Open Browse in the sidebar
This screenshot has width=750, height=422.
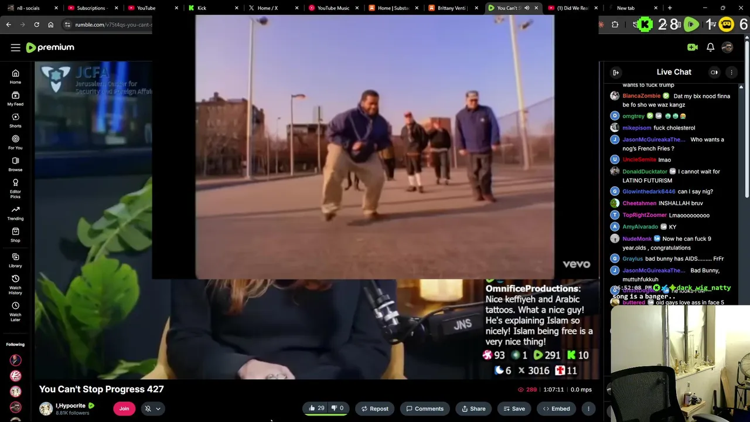click(15, 164)
